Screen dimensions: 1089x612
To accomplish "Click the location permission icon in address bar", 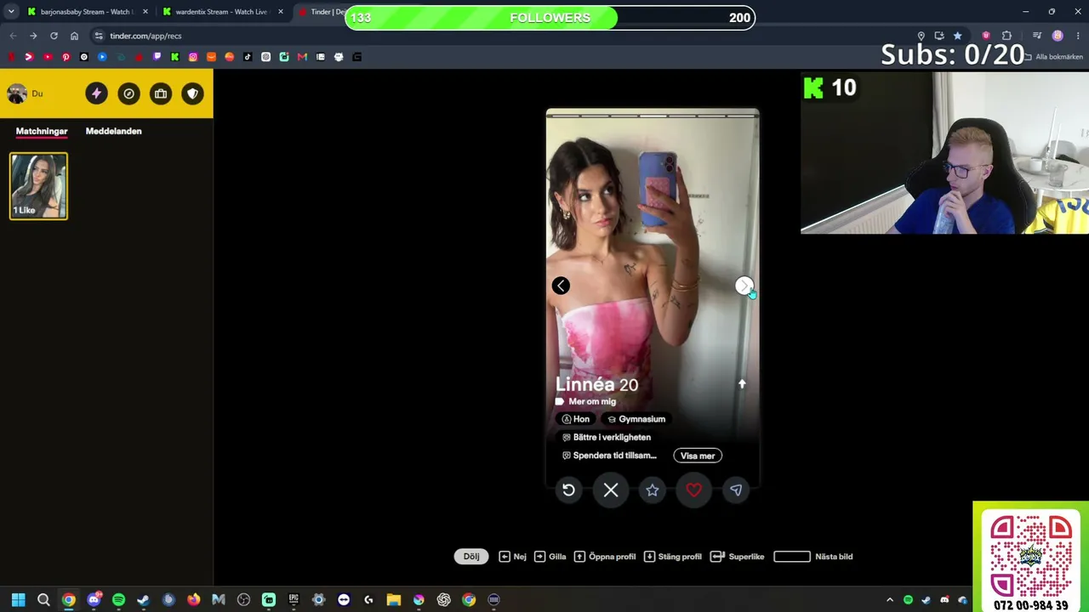I will 921,36.
